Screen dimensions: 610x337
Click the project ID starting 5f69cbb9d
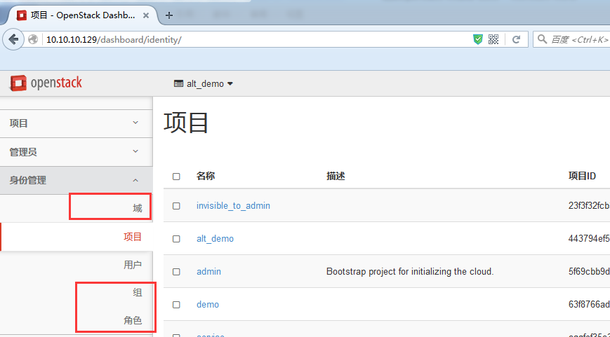click(x=589, y=271)
